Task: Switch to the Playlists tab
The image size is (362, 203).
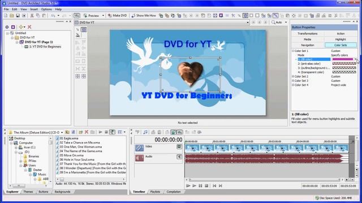Action: tap(155, 192)
